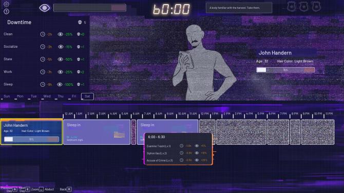Screen dimensions: 344x193
Task: Switch to the Tue day tab
Action: 33,96
